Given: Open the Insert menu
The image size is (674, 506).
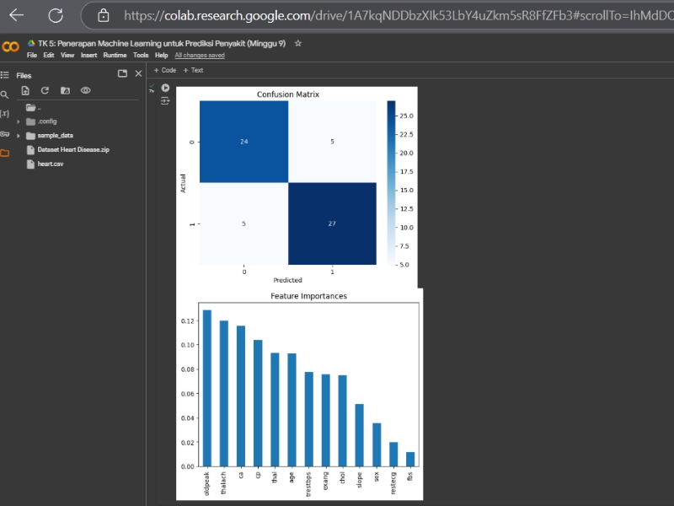Looking at the screenshot, I should point(89,55).
